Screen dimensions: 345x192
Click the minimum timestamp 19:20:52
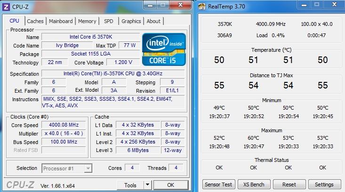[254, 116]
